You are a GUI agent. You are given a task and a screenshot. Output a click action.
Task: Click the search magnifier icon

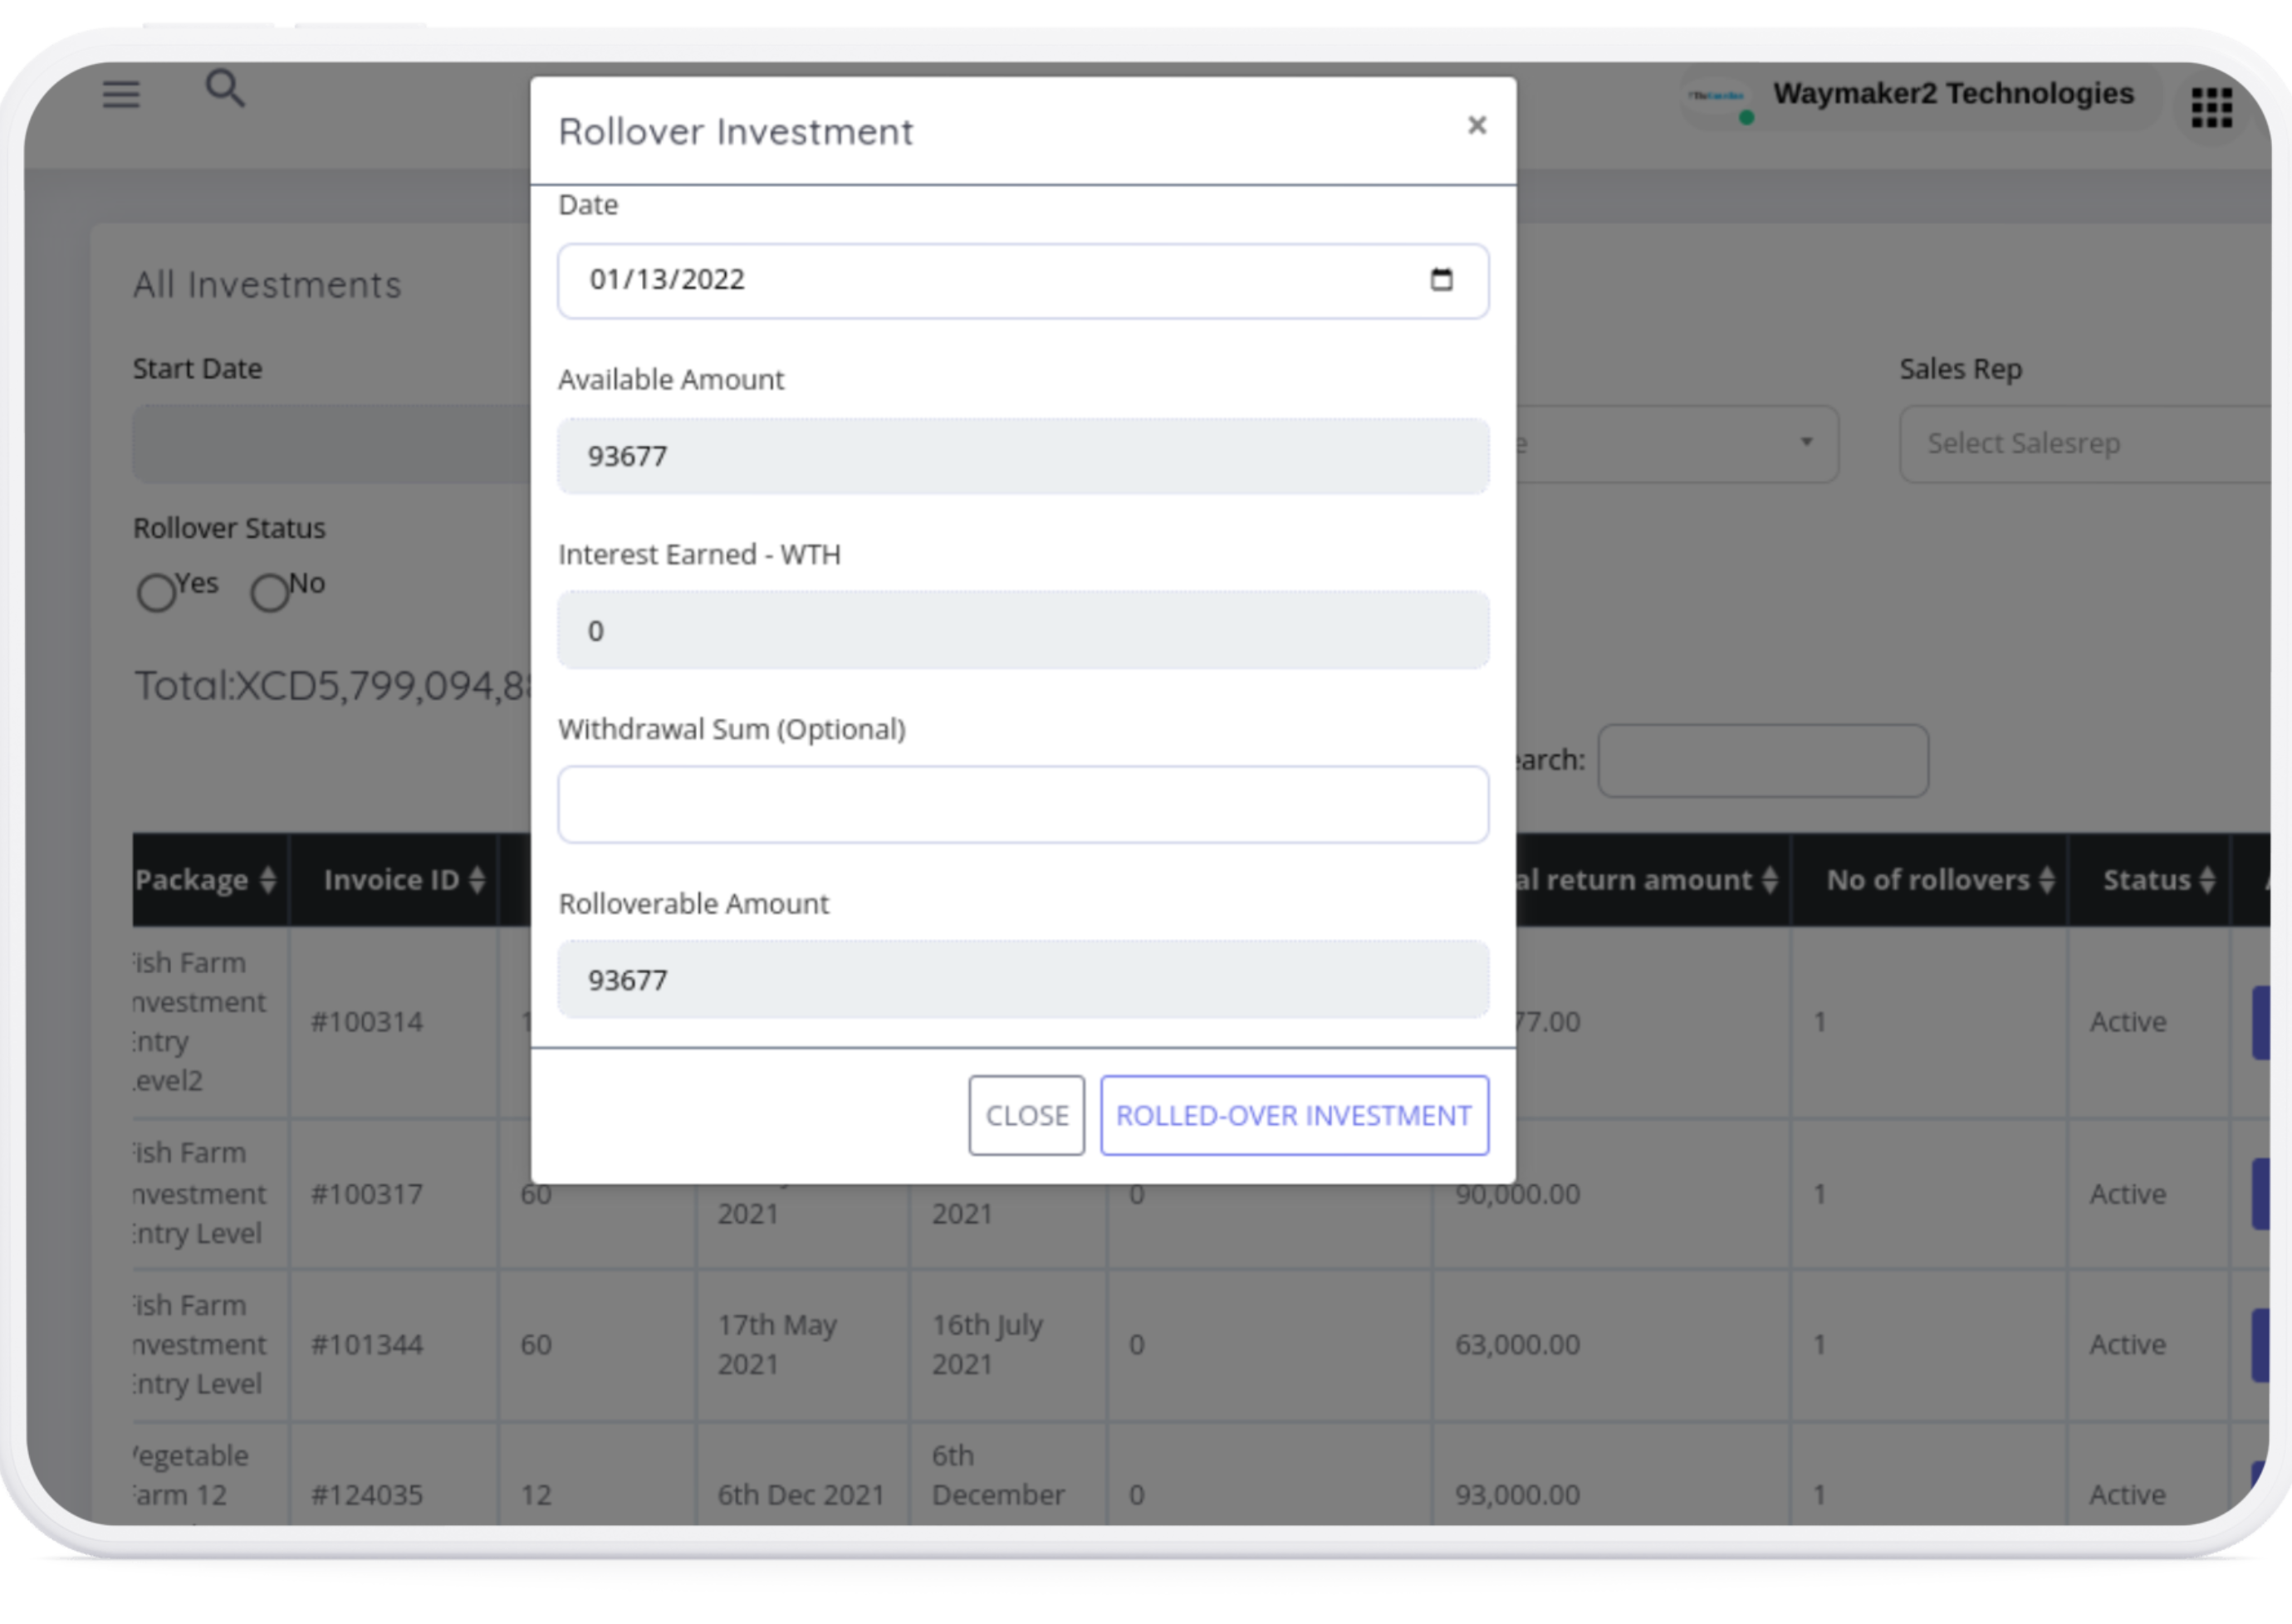225,89
